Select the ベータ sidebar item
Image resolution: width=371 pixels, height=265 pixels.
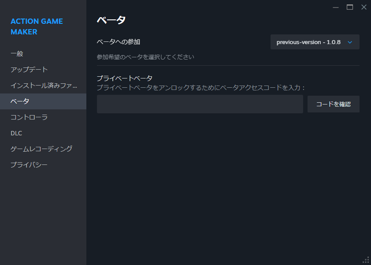click(x=43, y=101)
